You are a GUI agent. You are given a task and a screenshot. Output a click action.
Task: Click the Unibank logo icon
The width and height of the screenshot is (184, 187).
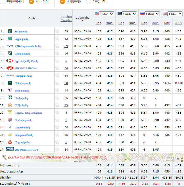pos(10,31)
